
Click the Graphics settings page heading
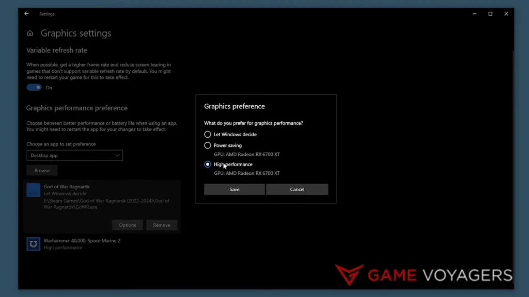[x=76, y=34]
